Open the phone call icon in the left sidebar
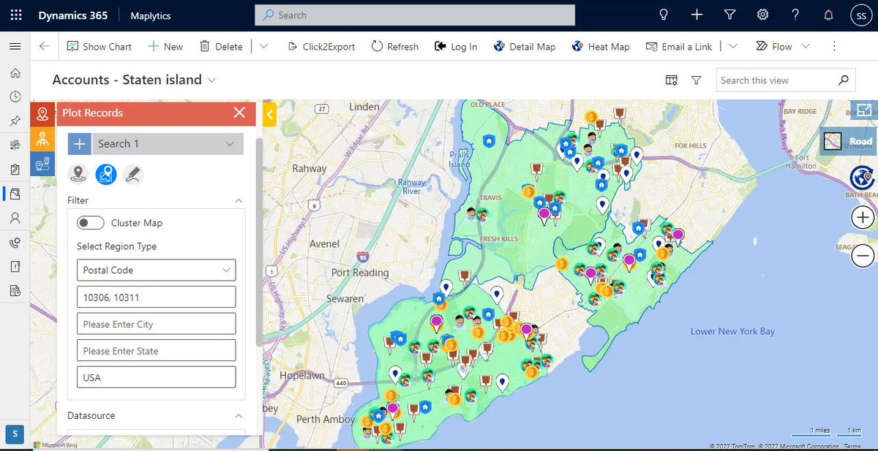878x451 pixels. pyautogui.click(x=15, y=243)
